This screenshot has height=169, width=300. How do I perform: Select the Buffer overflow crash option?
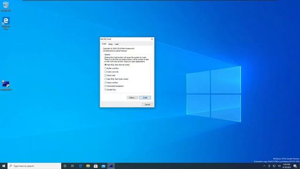pyautogui.click(x=112, y=69)
